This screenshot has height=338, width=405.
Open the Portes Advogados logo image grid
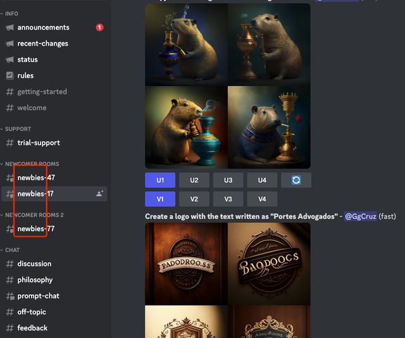227,280
